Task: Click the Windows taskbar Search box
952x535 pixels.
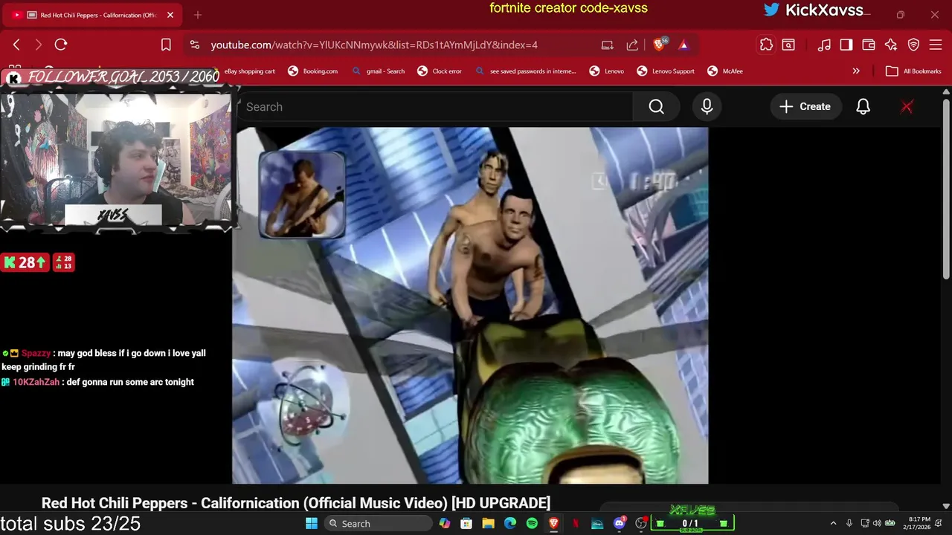Action: pyautogui.click(x=378, y=524)
